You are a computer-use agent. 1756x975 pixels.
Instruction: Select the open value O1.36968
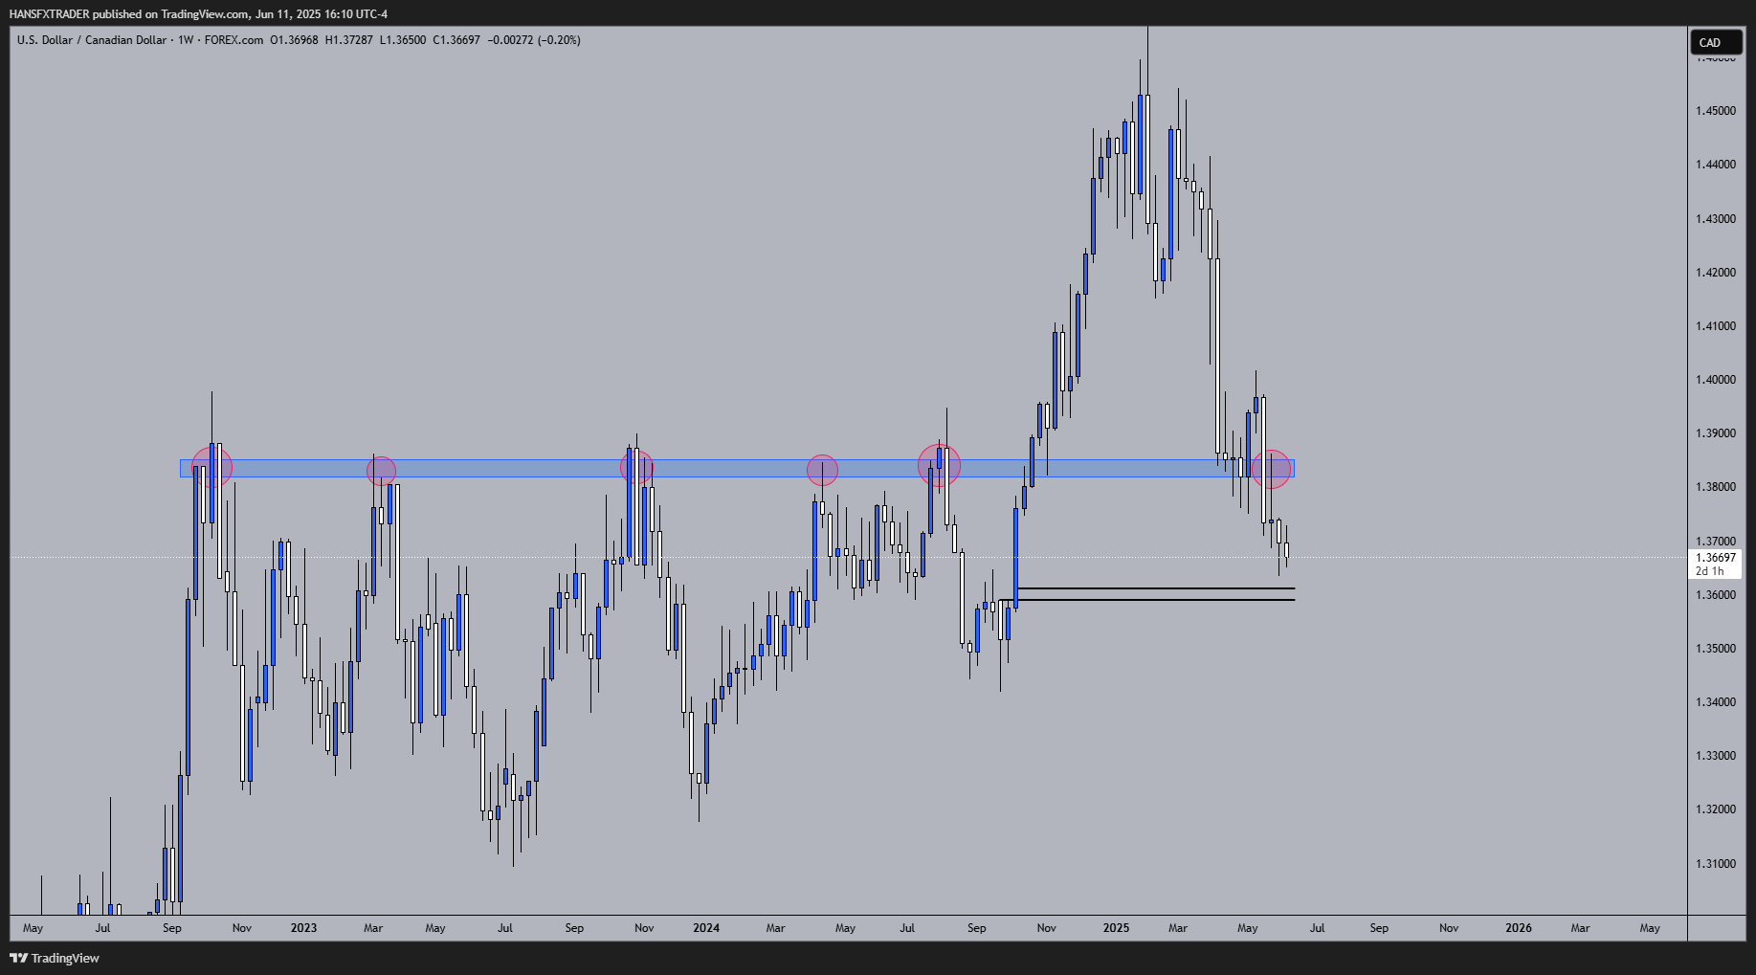pyautogui.click(x=295, y=40)
